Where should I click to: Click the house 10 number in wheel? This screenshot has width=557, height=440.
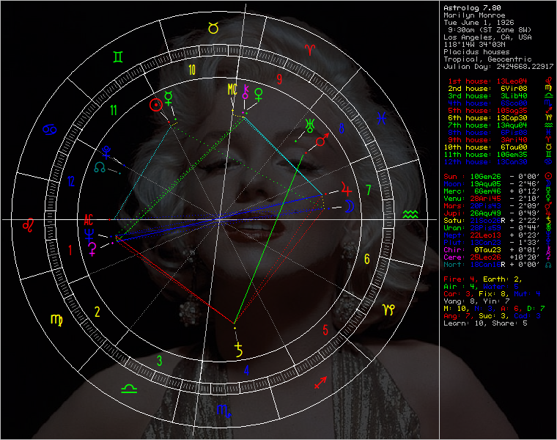tap(192, 70)
